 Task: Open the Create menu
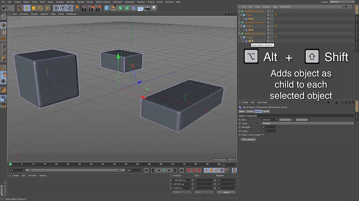[17, 2]
